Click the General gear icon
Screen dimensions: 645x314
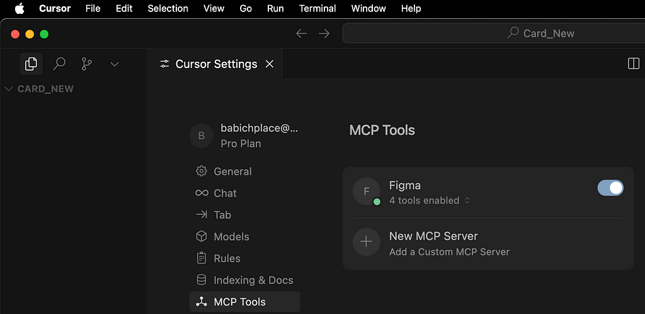point(201,172)
